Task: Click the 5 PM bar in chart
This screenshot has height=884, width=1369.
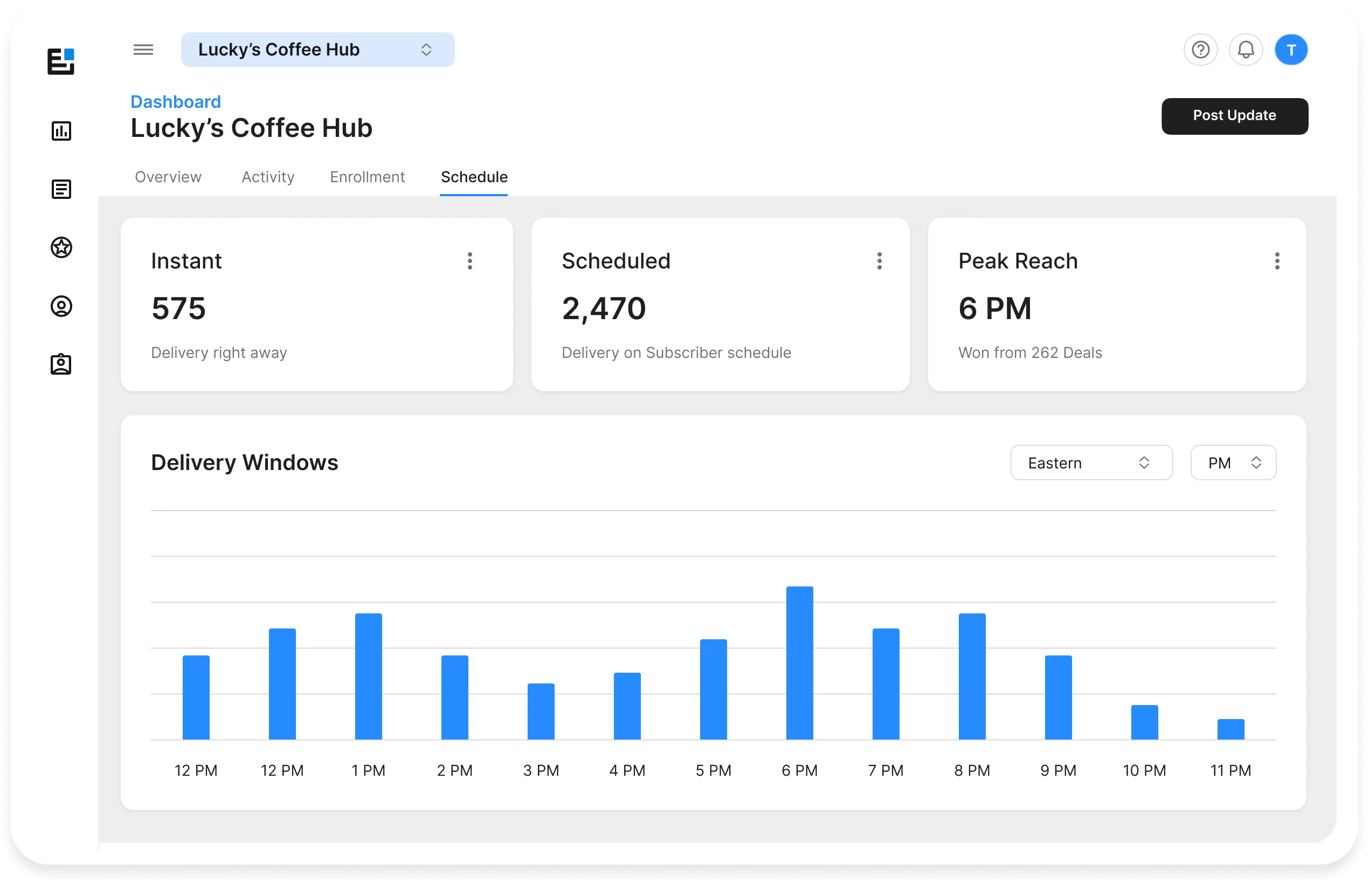Action: pyautogui.click(x=713, y=689)
